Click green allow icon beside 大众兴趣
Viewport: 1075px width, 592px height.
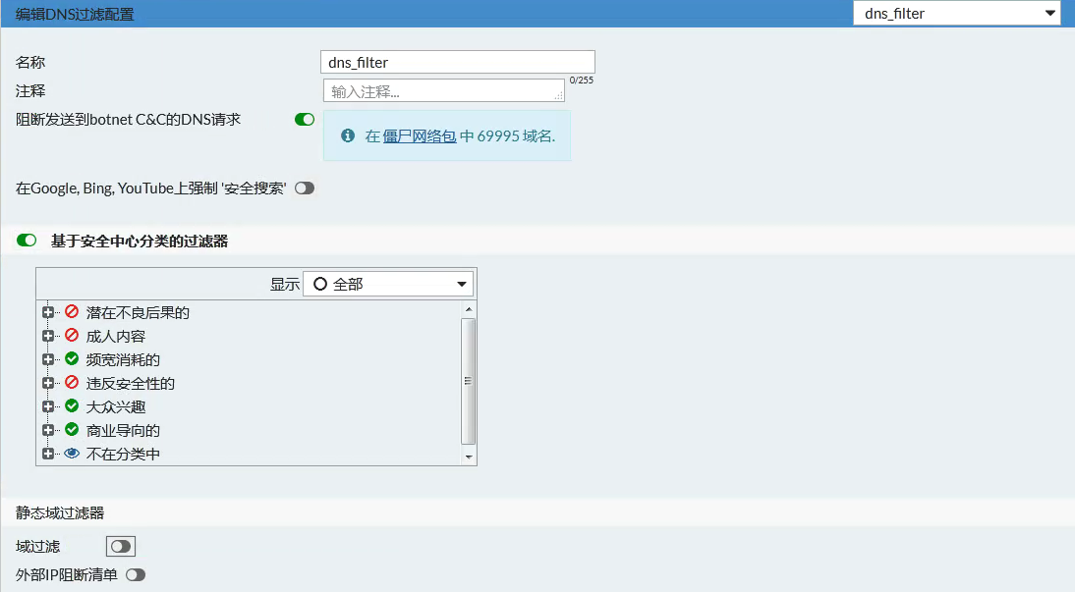[72, 406]
